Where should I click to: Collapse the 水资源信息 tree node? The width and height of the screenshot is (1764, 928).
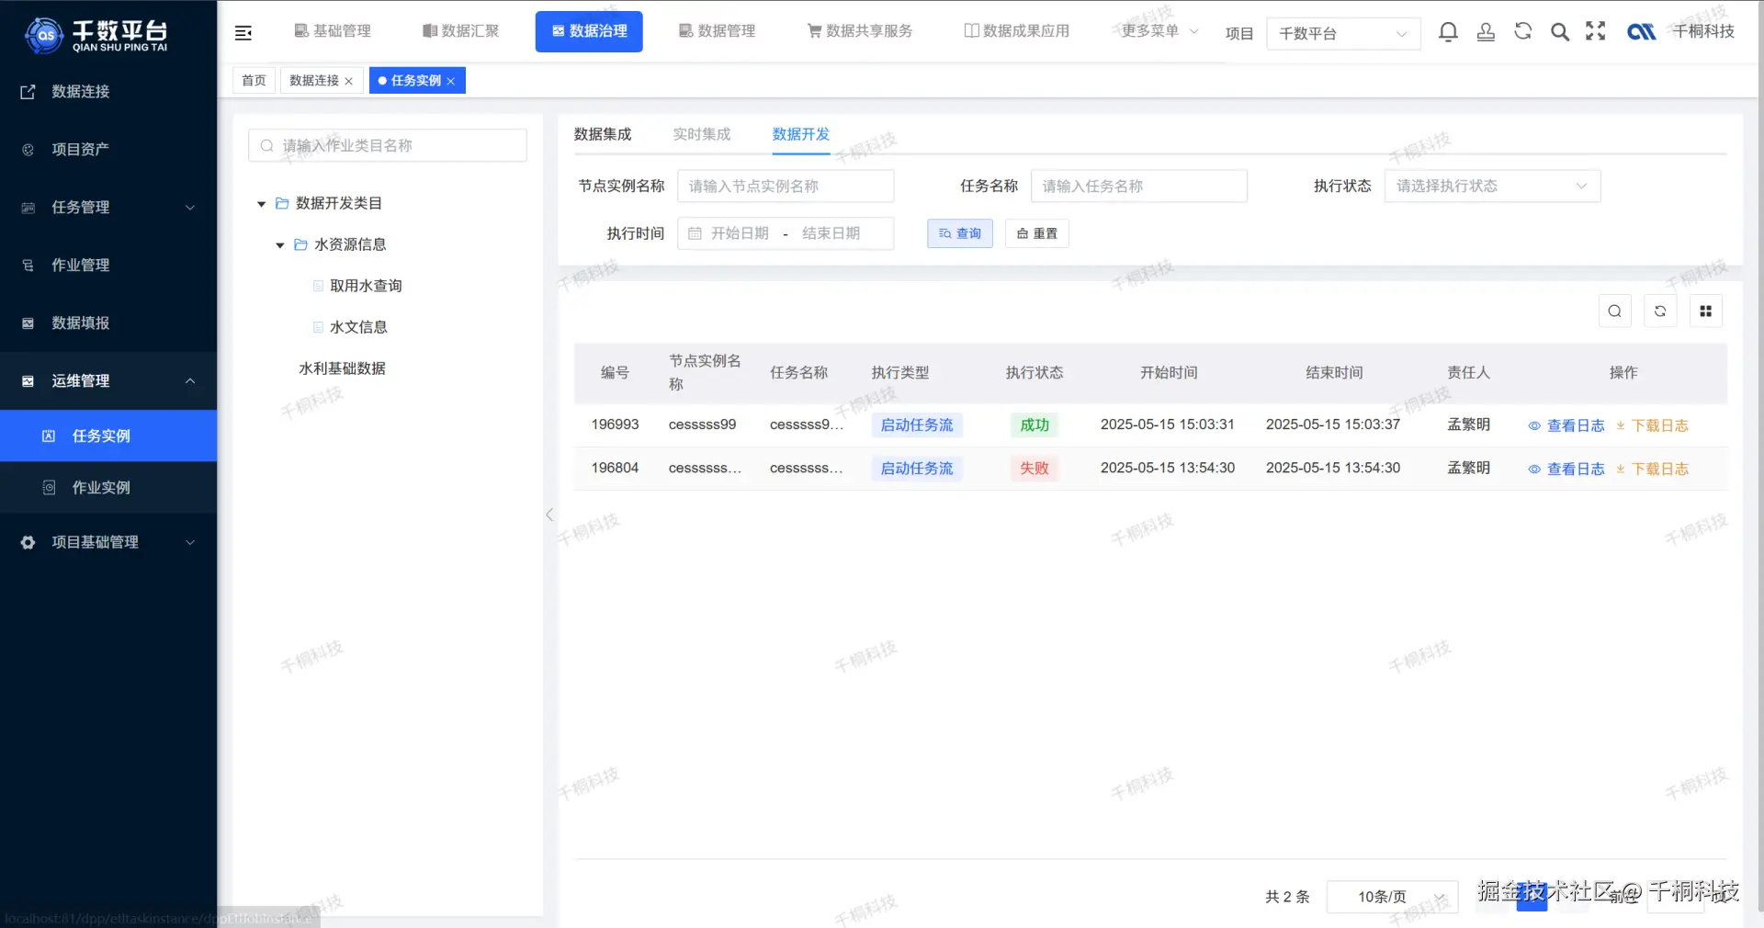coord(280,245)
